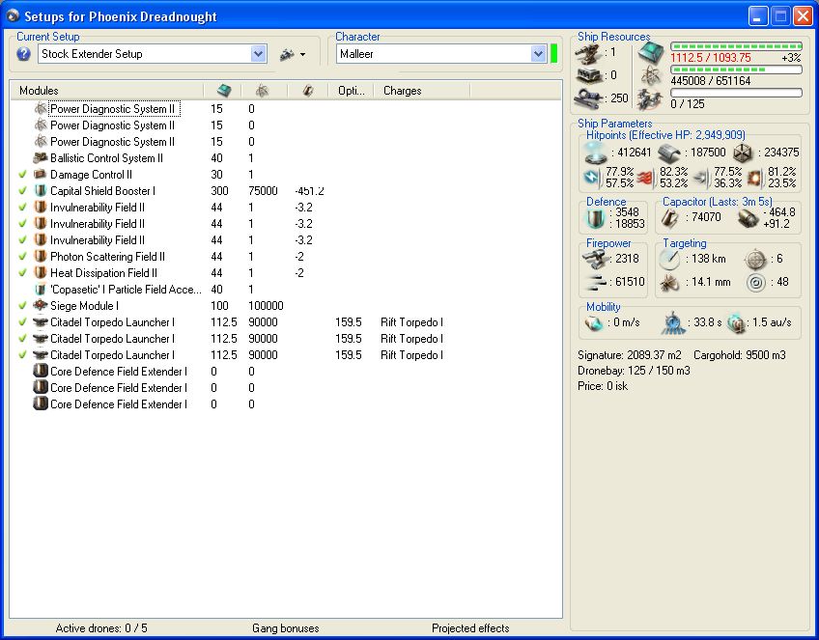Toggle the Siege Module I active checkmark
The height and width of the screenshot is (640, 819).
[x=22, y=306]
